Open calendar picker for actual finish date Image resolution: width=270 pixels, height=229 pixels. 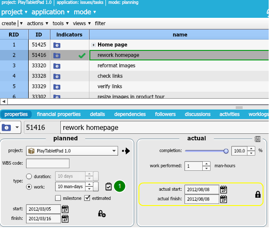pos(224,199)
